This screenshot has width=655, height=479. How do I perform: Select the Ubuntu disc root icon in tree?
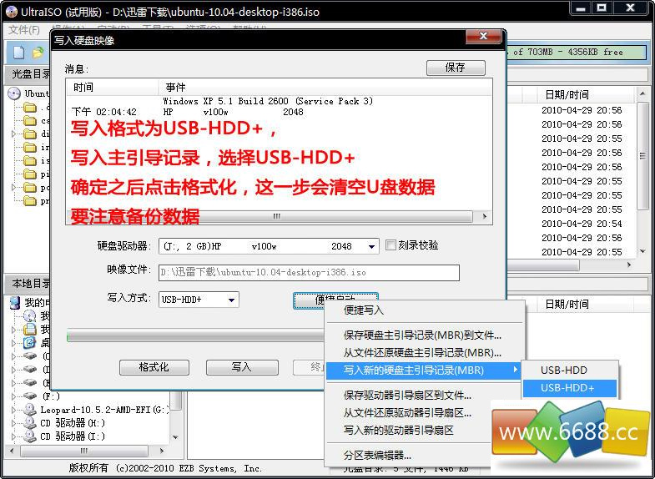point(15,93)
